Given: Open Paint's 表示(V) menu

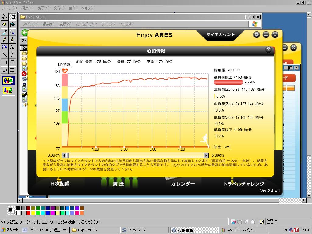Looking at the screenshot, I should pyautogui.click(x=43, y=8).
